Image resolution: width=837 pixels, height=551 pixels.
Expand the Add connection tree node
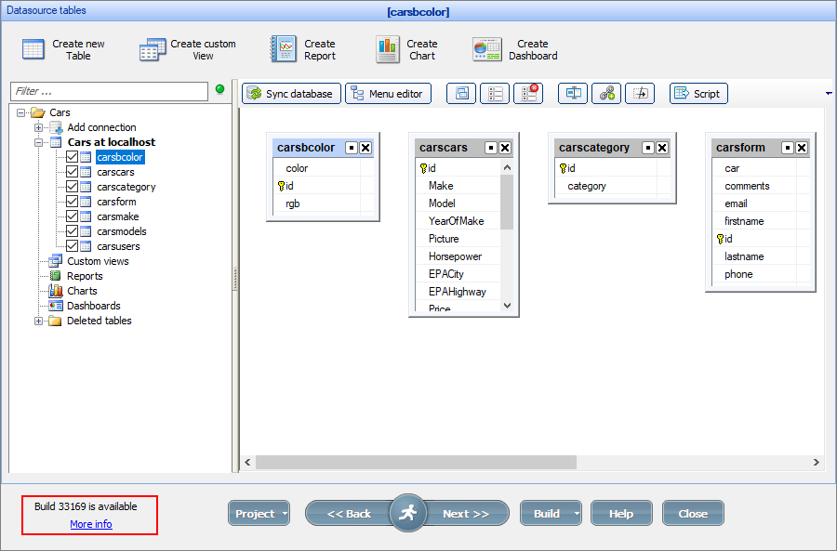(37, 127)
